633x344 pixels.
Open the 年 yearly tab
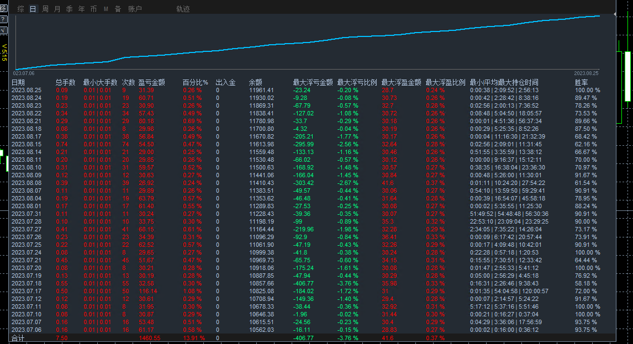click(82, 9)
